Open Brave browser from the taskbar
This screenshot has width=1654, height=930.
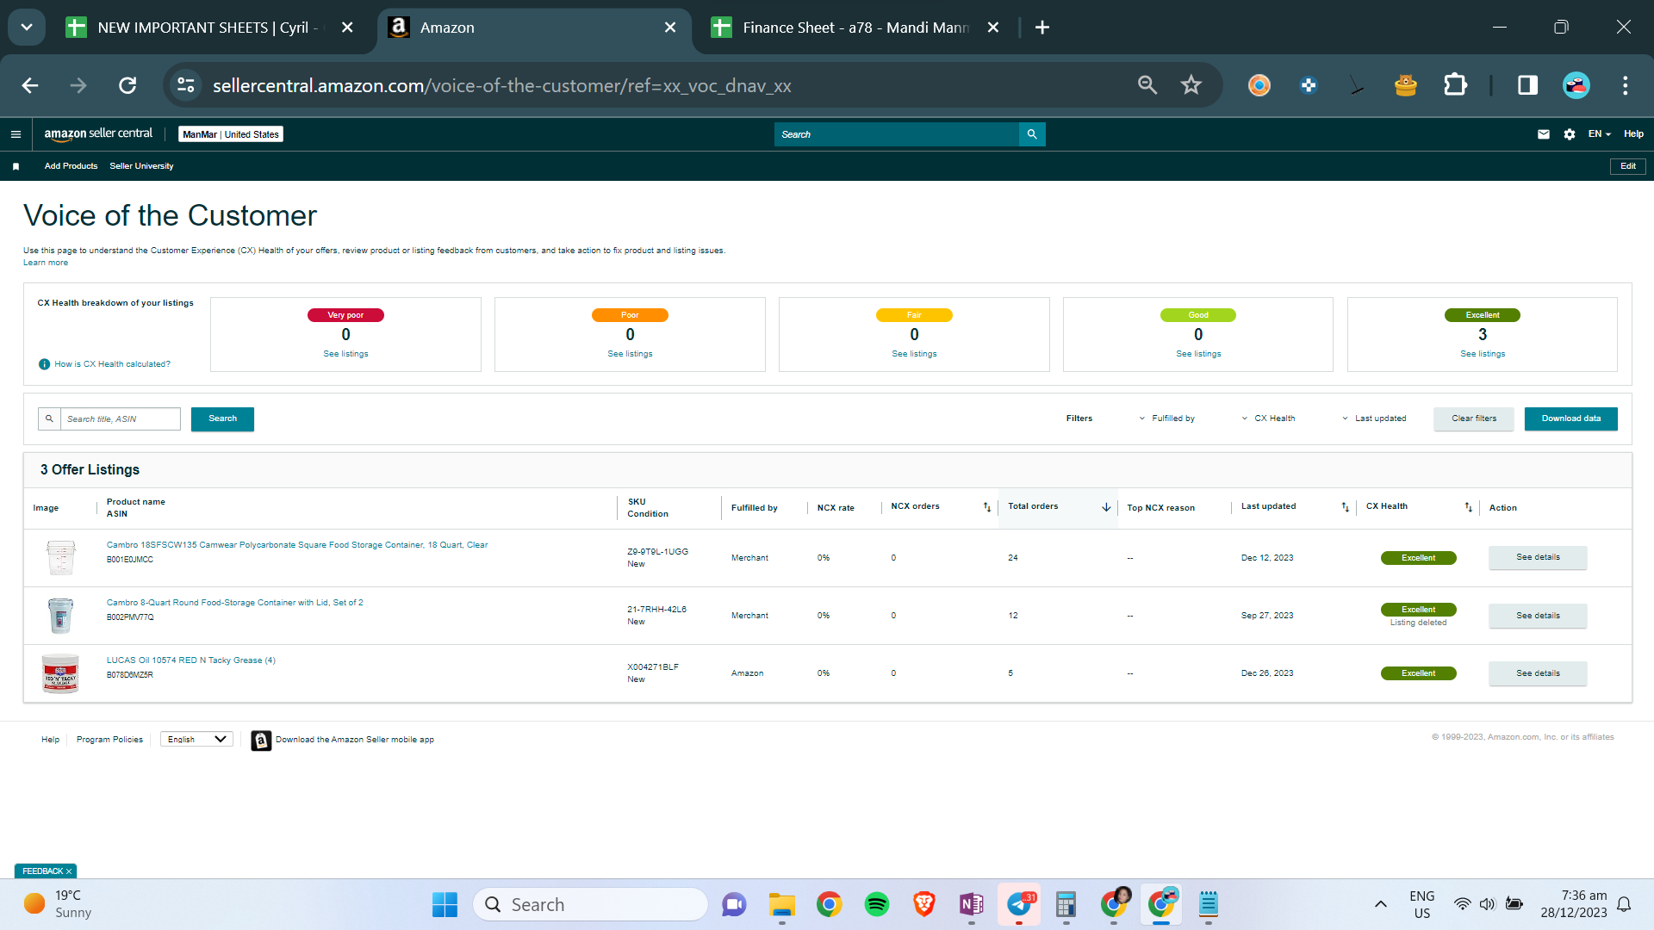pos(924,904)
